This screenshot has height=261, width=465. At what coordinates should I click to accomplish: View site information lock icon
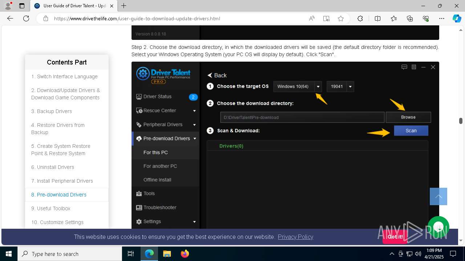(46, 18)
